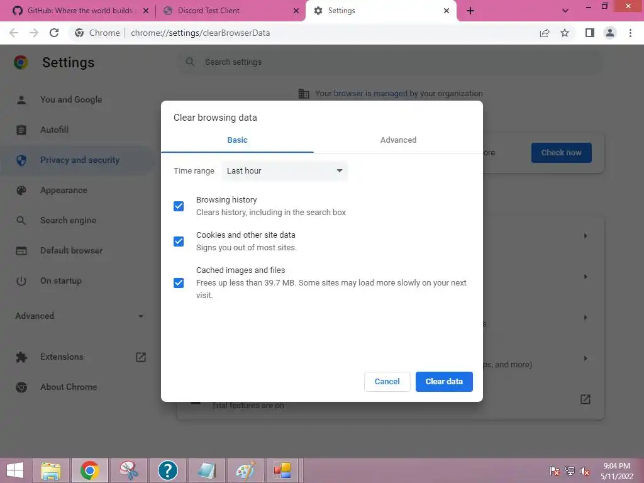Switch to the Basic tab
The image size is (644, 483).
(x=237, y=140)
